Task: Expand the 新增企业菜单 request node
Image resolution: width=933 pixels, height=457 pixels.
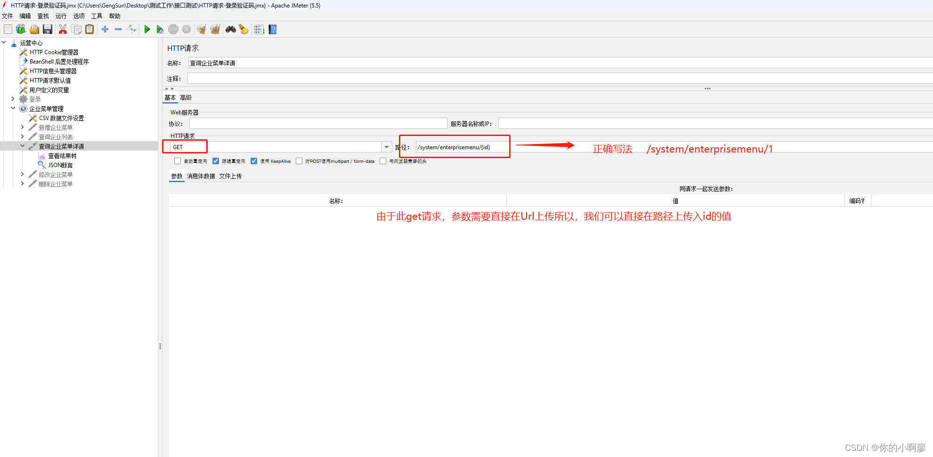Action: pyautogui.click(x=22, y=127)
